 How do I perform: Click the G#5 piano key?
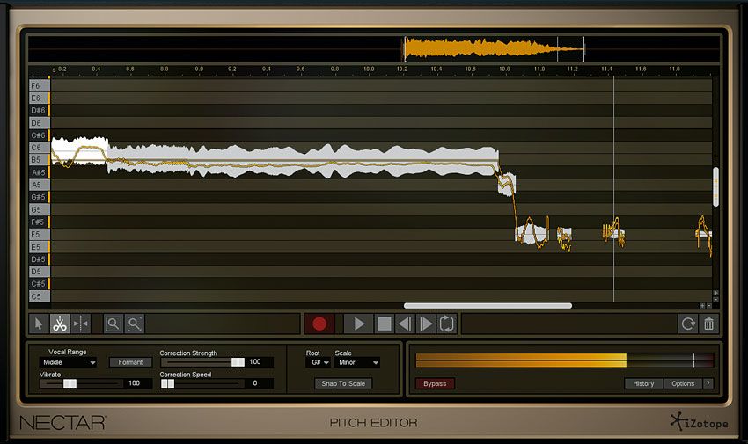[x=39, y=197]
